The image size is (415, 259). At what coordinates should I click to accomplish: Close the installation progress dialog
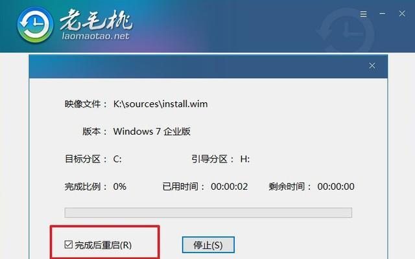pos(372,65)
